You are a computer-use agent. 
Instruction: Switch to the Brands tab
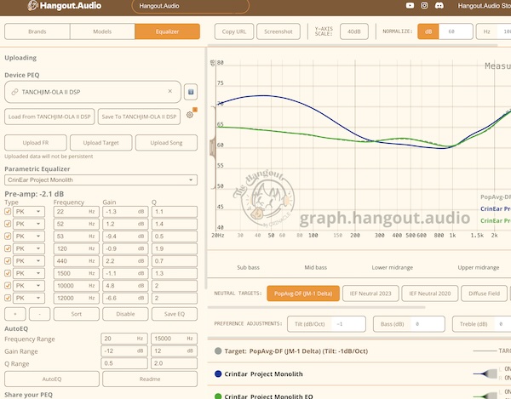coord(37,31)
